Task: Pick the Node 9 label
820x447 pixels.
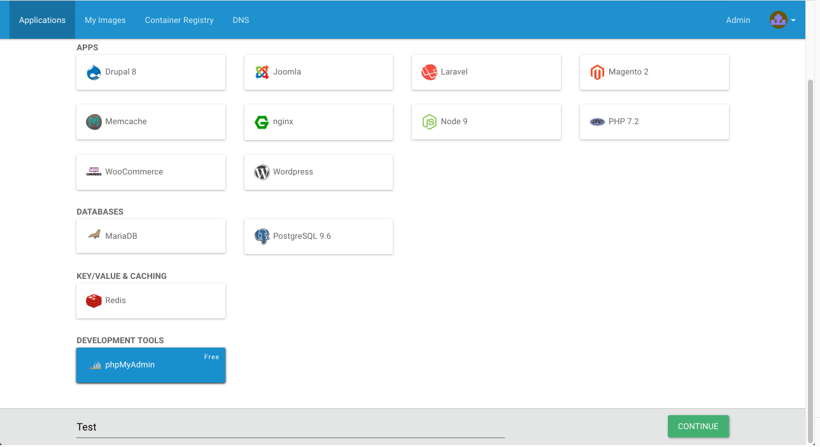Action: click(454, 122)
